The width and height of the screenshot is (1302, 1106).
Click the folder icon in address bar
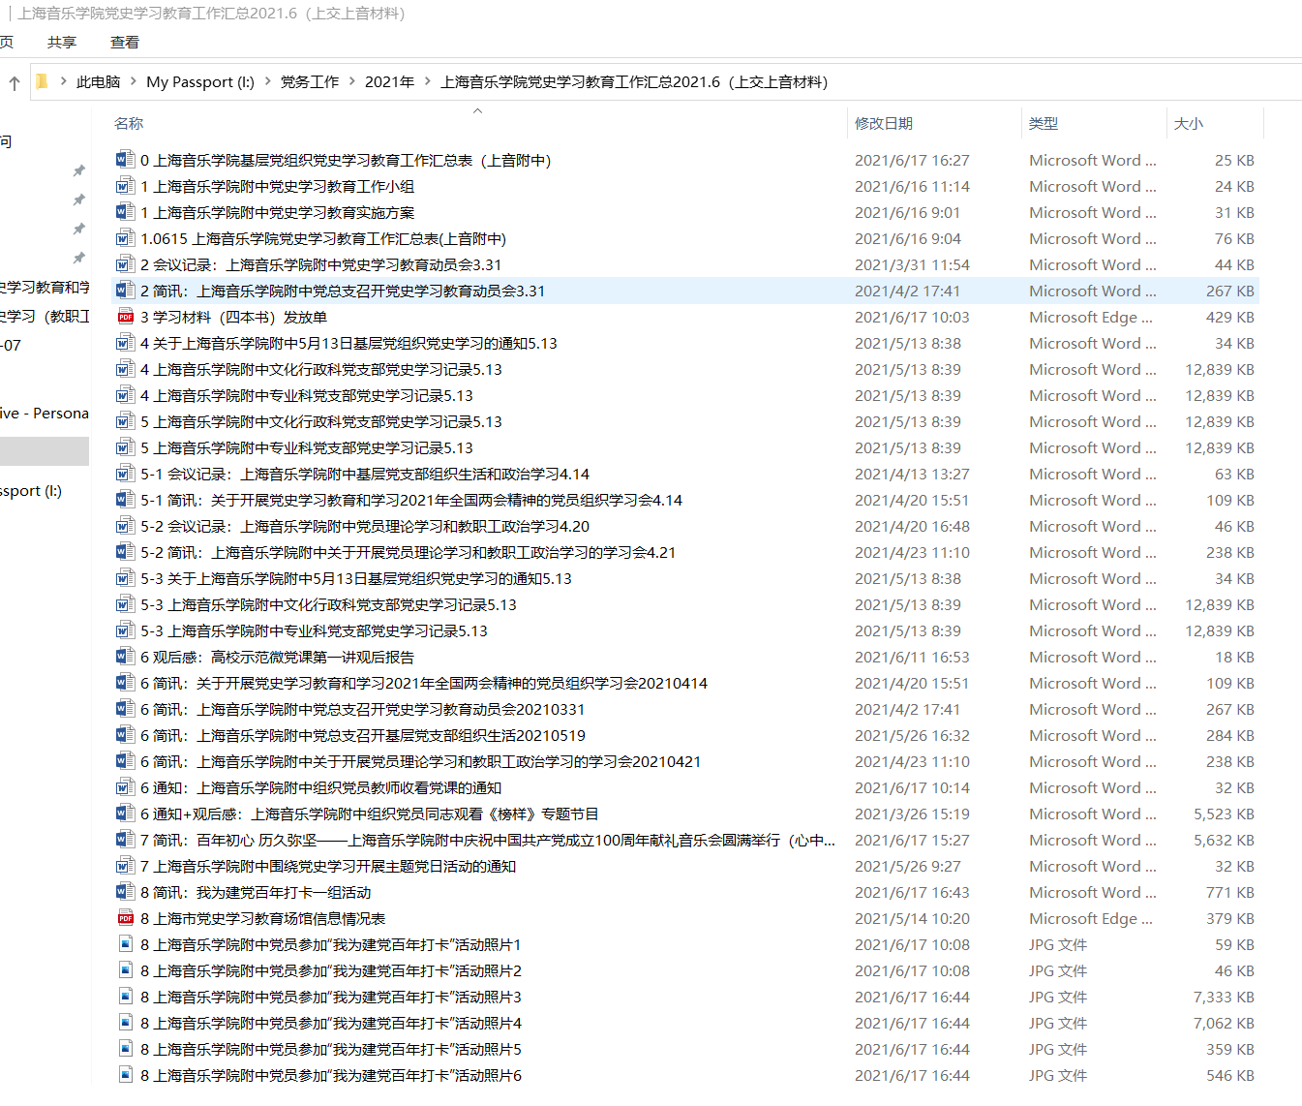coord(42,81)
